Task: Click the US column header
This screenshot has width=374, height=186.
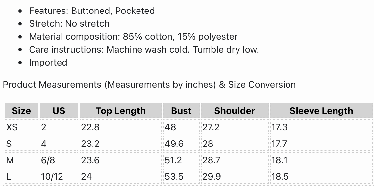Action: click(59, 111)
